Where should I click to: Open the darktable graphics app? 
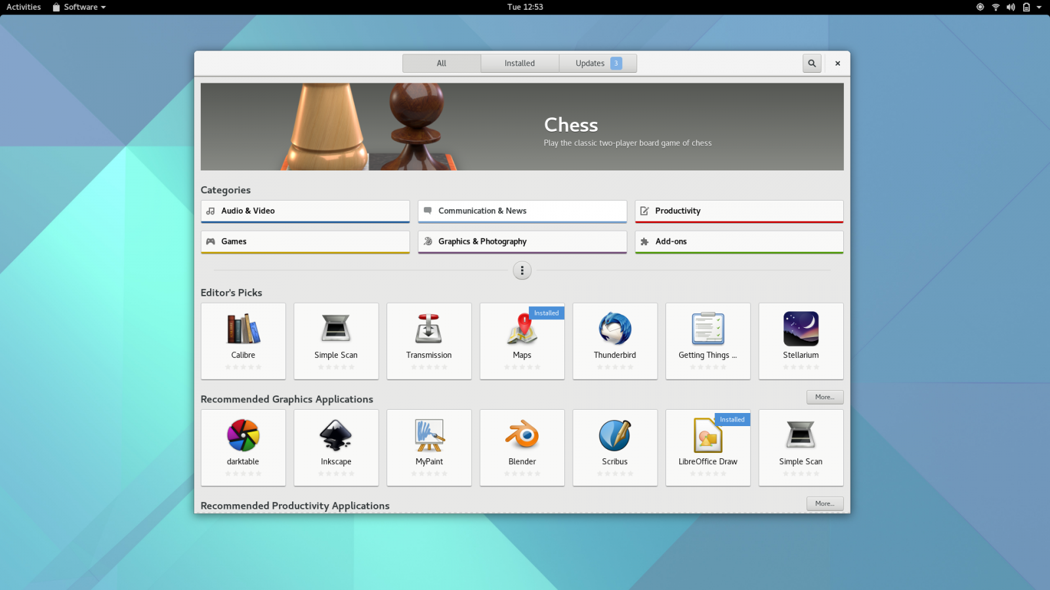(x=243, y=448)
